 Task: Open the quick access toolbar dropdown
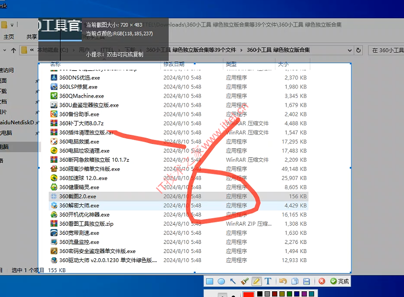[12, 25]
